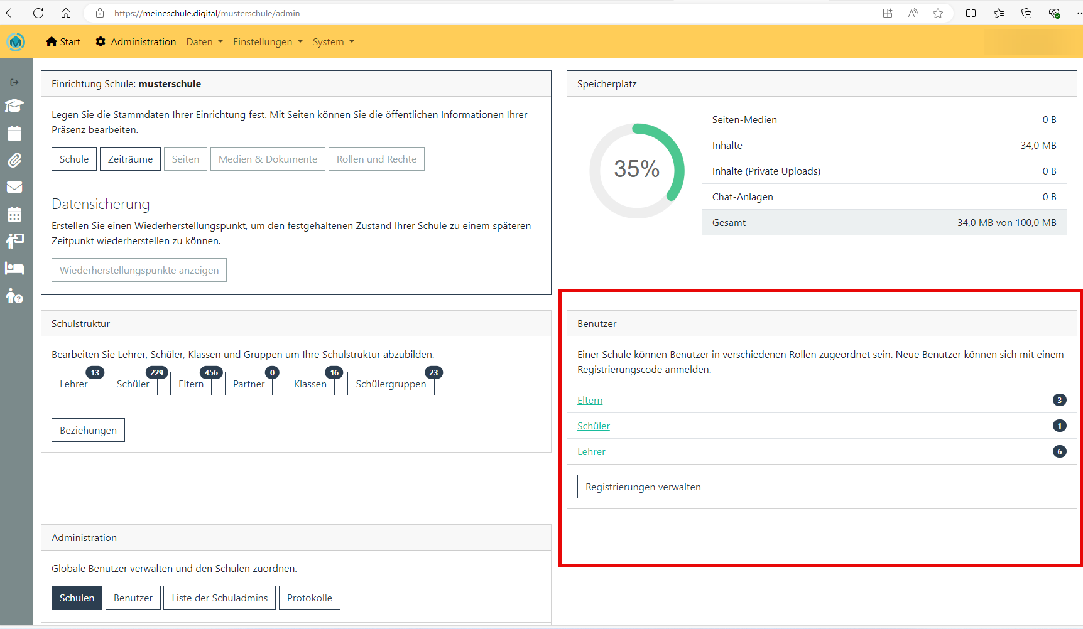Open the Klassen button

coord(310,384)
